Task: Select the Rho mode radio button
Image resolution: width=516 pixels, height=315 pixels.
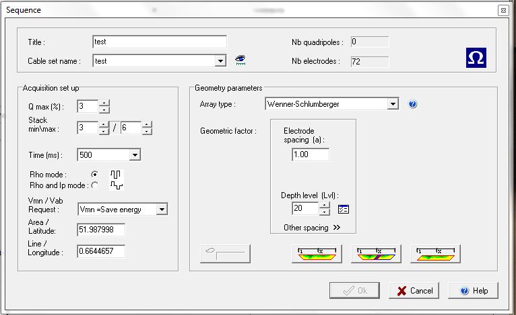Action: point(95,174)
